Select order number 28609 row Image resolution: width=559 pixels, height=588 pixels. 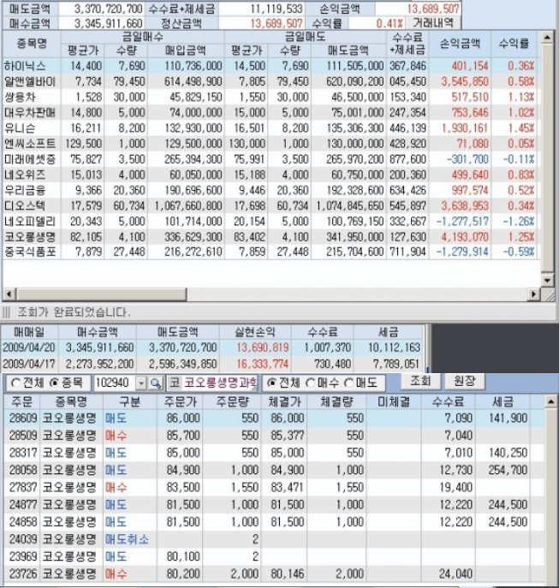[x=274, y=418]
